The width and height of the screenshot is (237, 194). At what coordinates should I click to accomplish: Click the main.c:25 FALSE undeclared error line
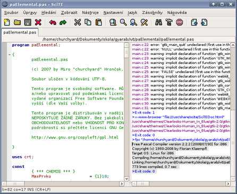tap(181, 72)
